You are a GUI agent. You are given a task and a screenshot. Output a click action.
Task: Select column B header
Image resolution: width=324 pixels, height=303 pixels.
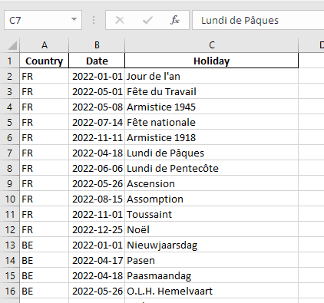click(x=97, y=45)
